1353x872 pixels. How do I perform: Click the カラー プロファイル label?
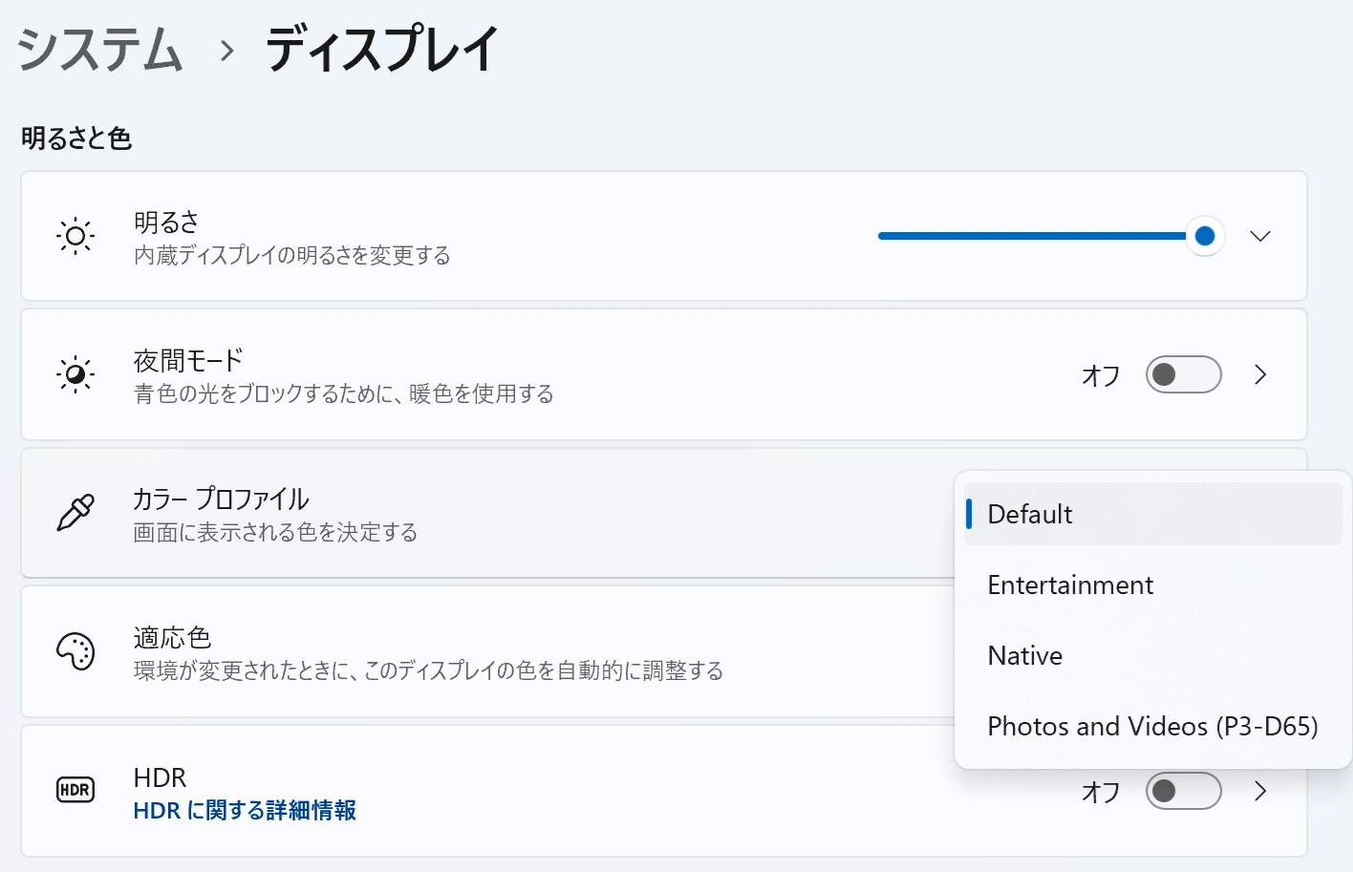(221, 499)
